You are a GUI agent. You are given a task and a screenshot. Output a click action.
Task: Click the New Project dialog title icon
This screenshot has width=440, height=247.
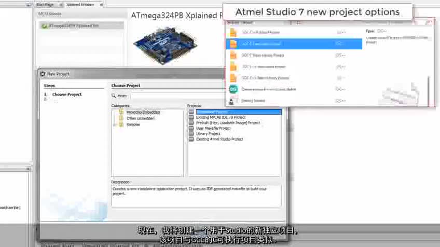pos(43,74)
